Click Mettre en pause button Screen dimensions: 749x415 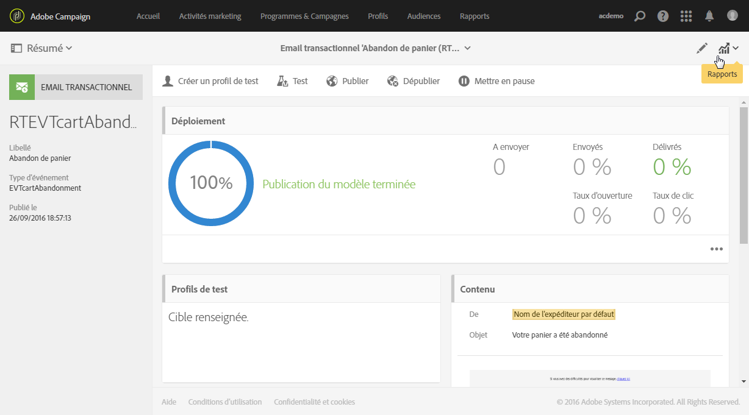[496, 81]
